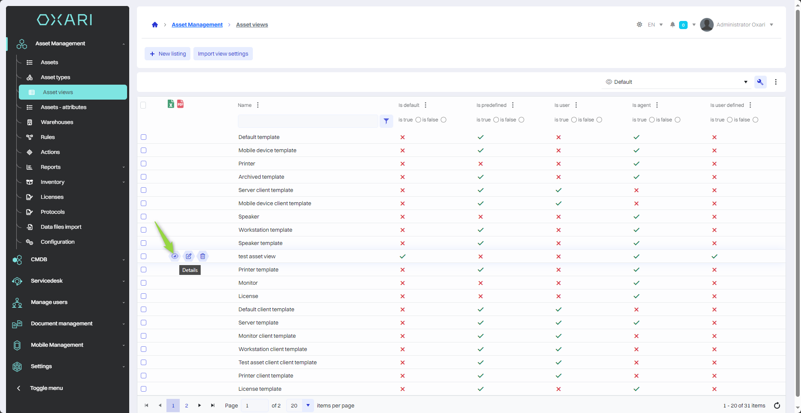Click the New listing button
Screen dimensions: 801x413
click(167, 54)
